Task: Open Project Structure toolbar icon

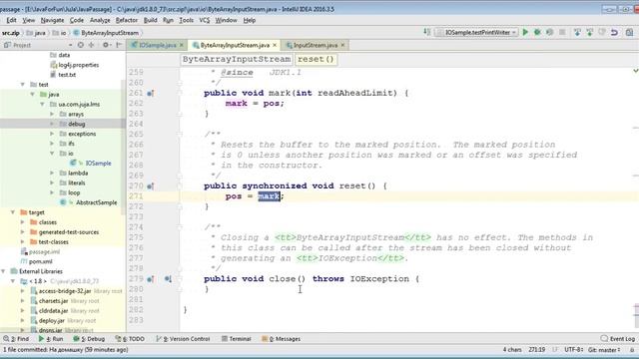Action: pyautogui.click(x=629, y=32)
